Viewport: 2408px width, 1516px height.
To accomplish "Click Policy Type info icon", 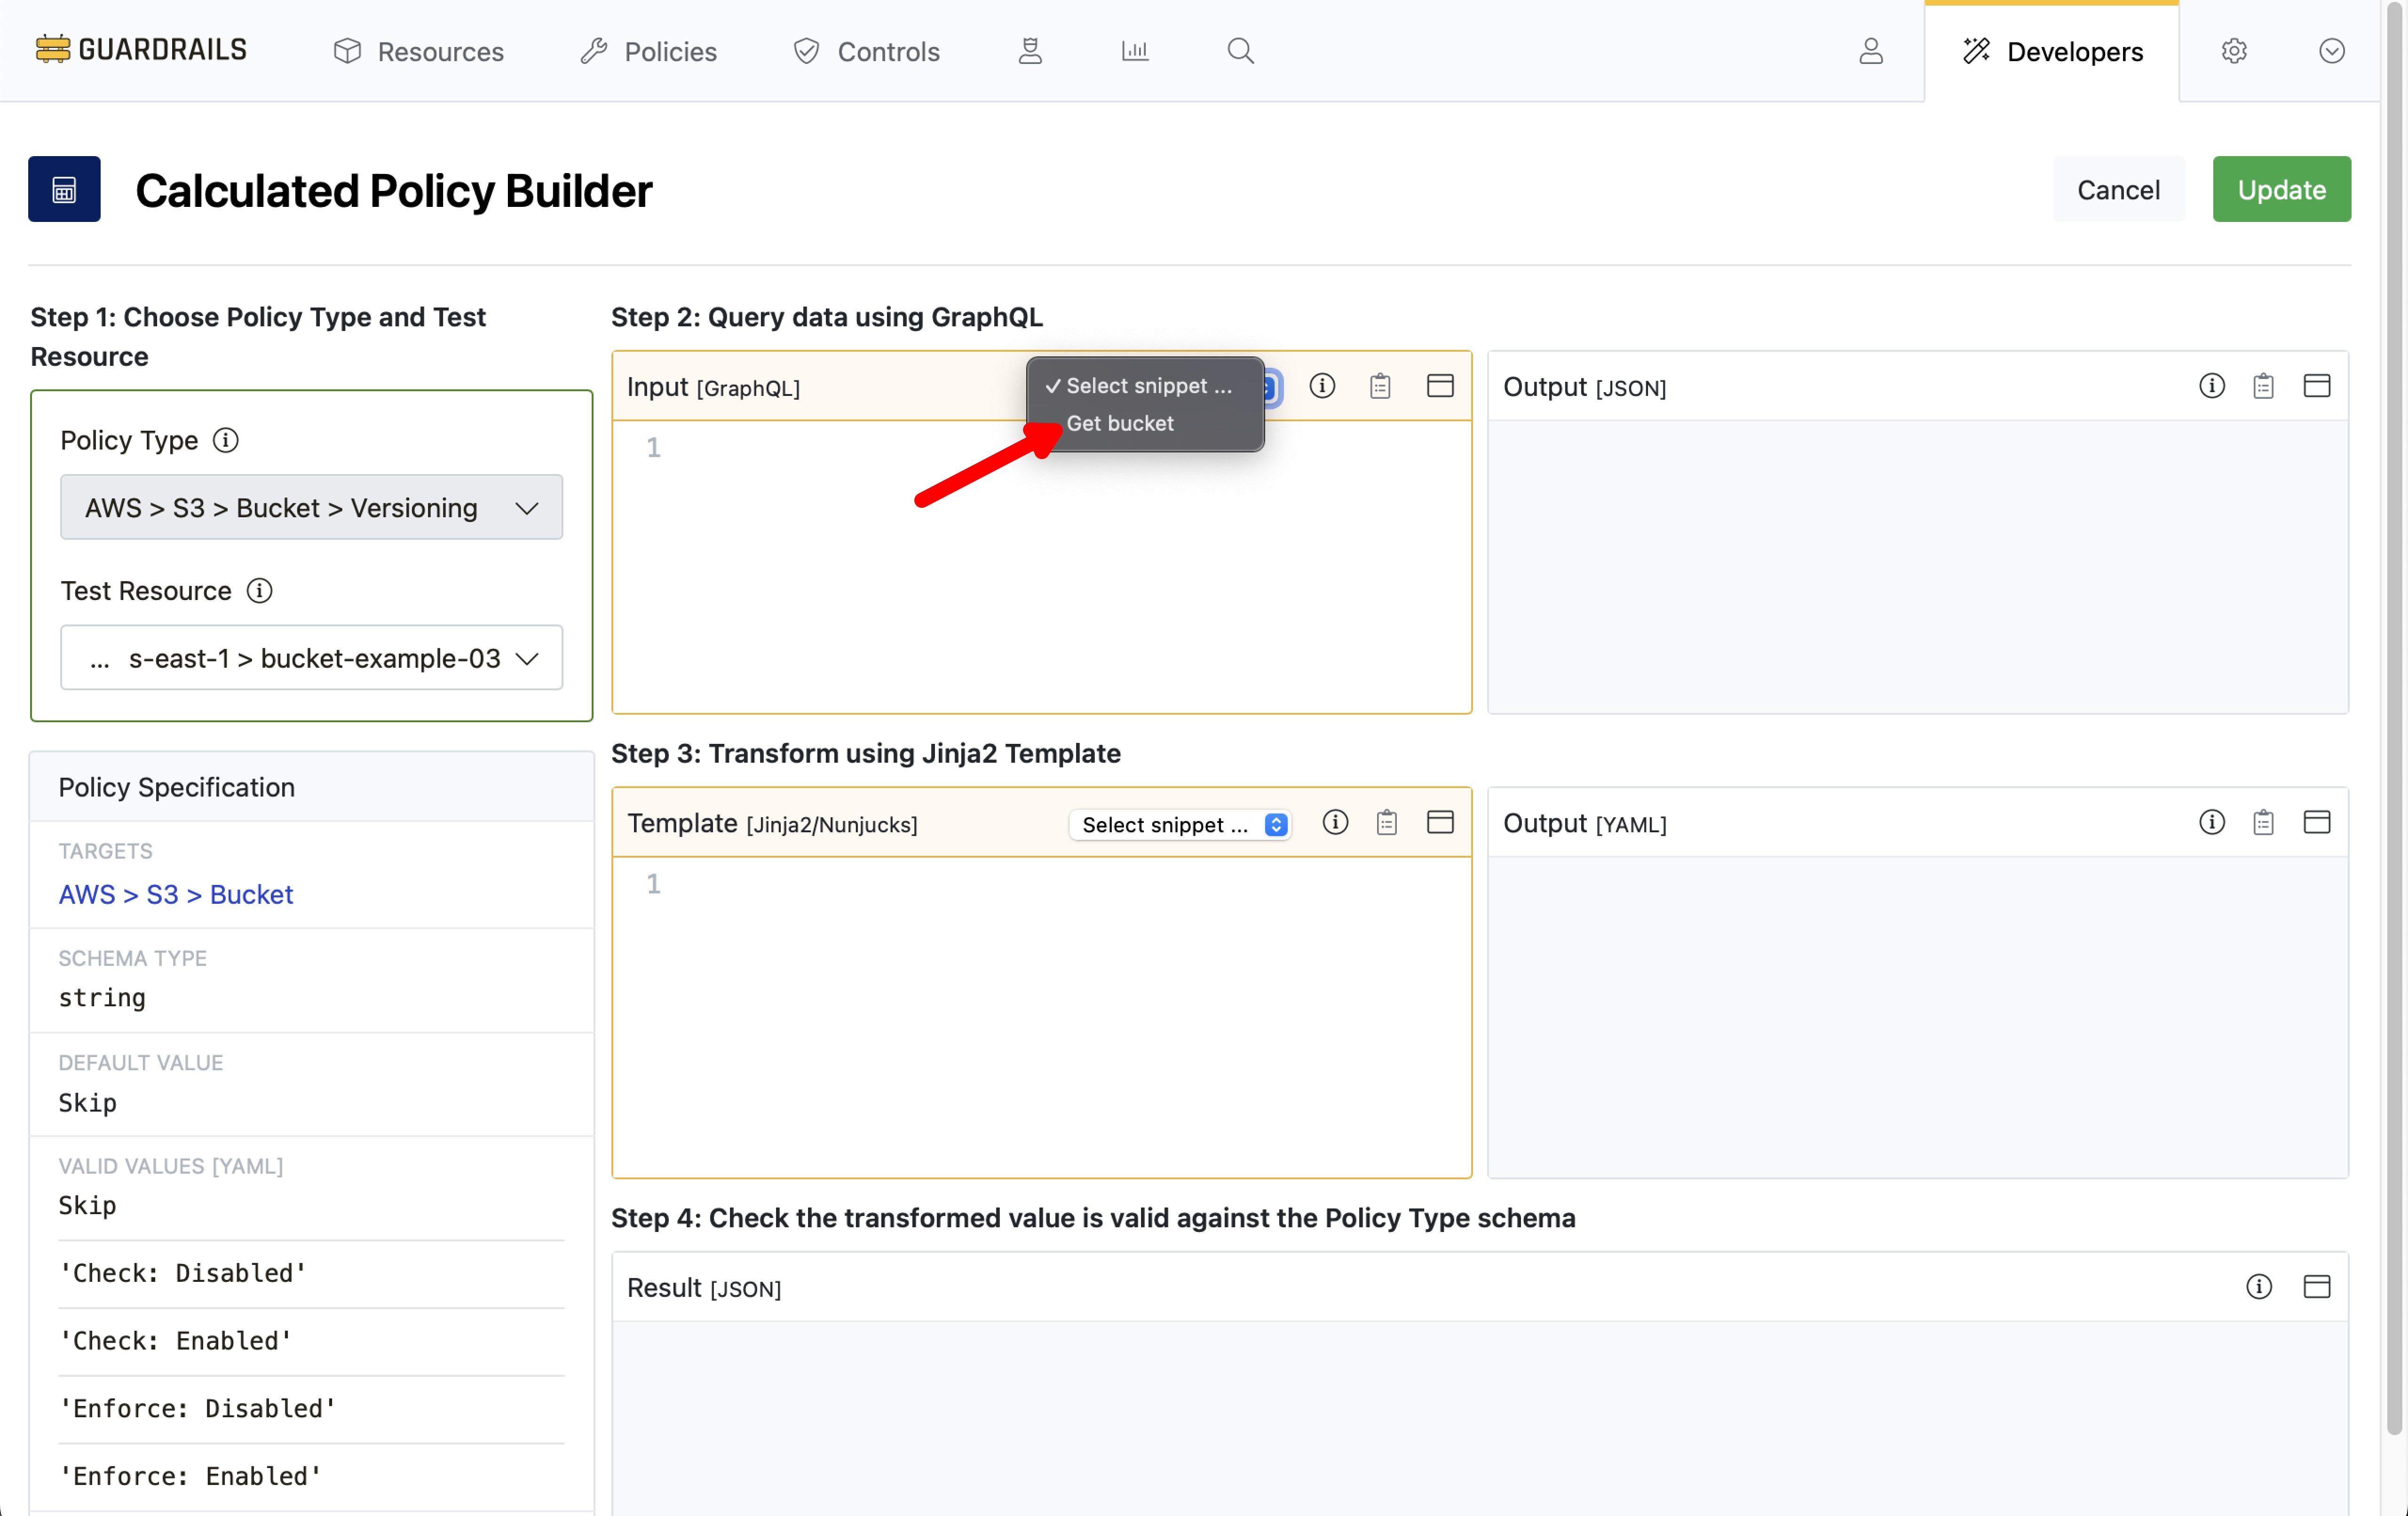I will pyautogui.click(x=226, y=440).
